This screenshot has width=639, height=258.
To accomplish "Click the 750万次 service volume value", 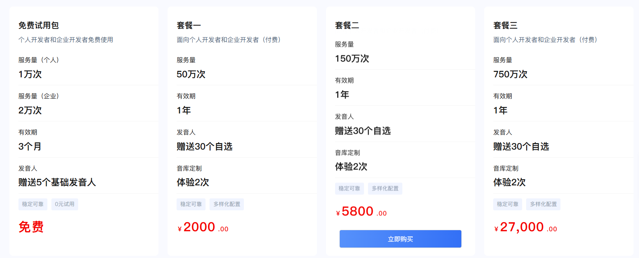I will point(510,74).
